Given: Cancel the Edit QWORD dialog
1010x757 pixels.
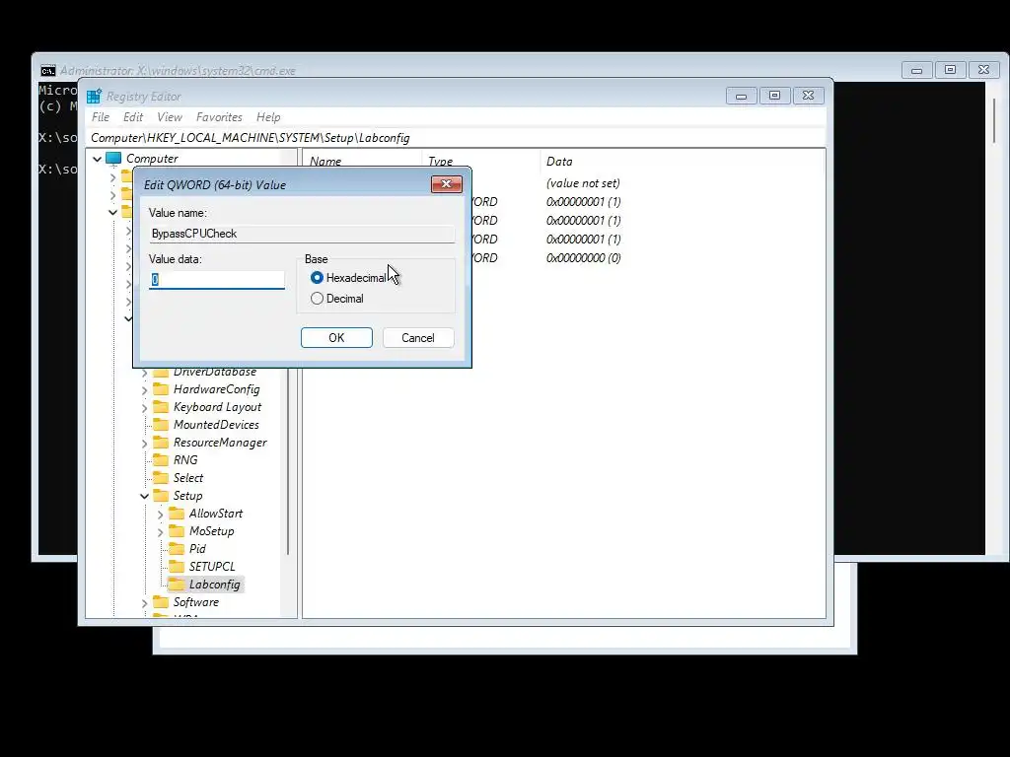Looking at the screenshot, I should point(418,338).
